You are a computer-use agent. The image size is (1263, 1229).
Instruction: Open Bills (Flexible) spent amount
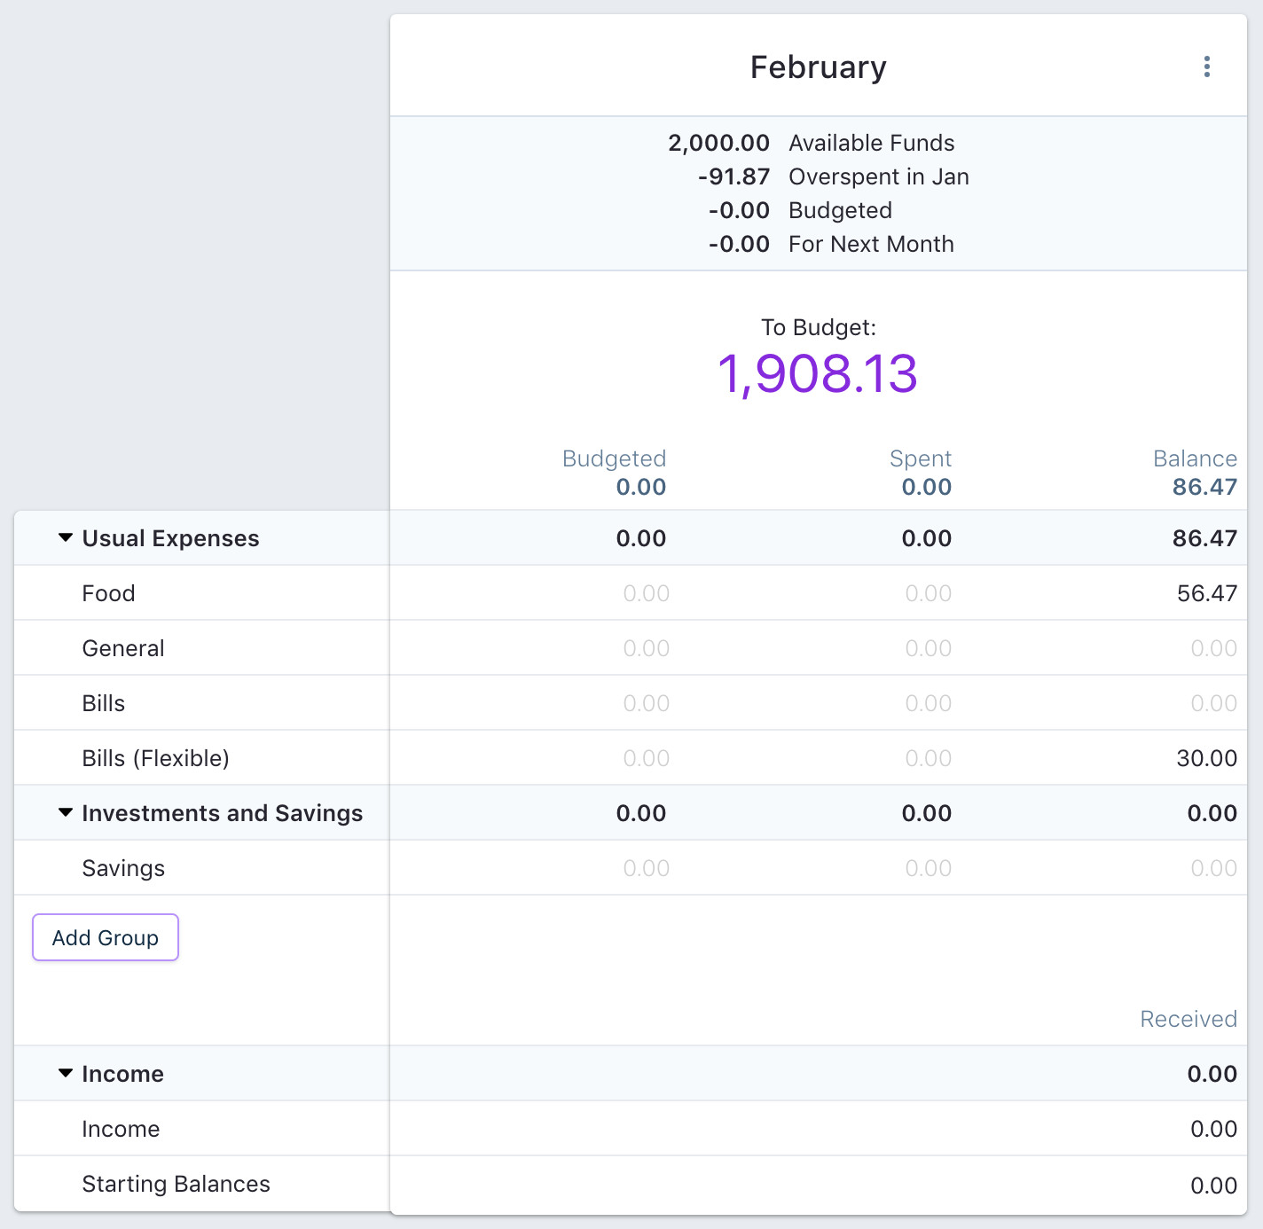point(928,758)
